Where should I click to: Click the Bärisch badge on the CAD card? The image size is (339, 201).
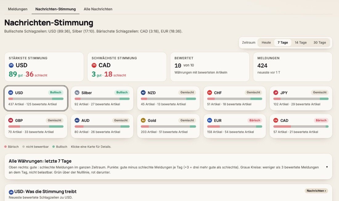point(321,120)
